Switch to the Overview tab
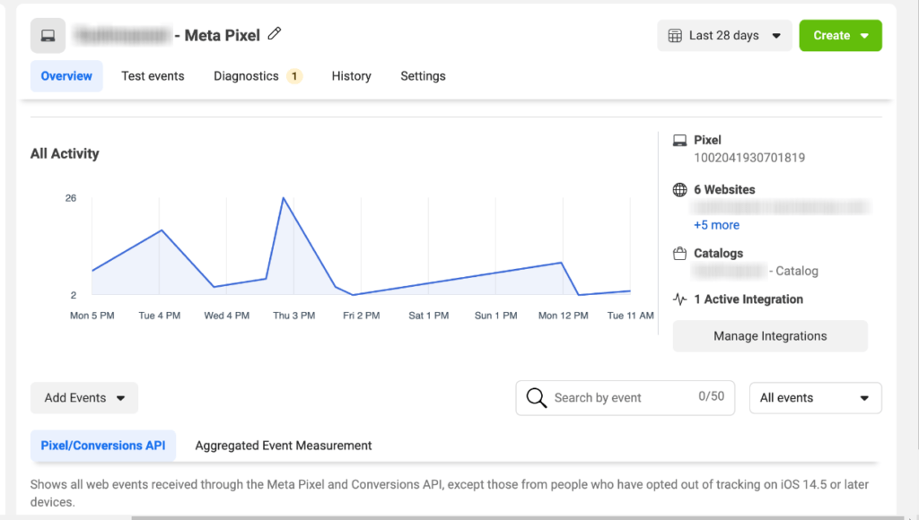Screen dimensions: 919x520 (66, 76)
